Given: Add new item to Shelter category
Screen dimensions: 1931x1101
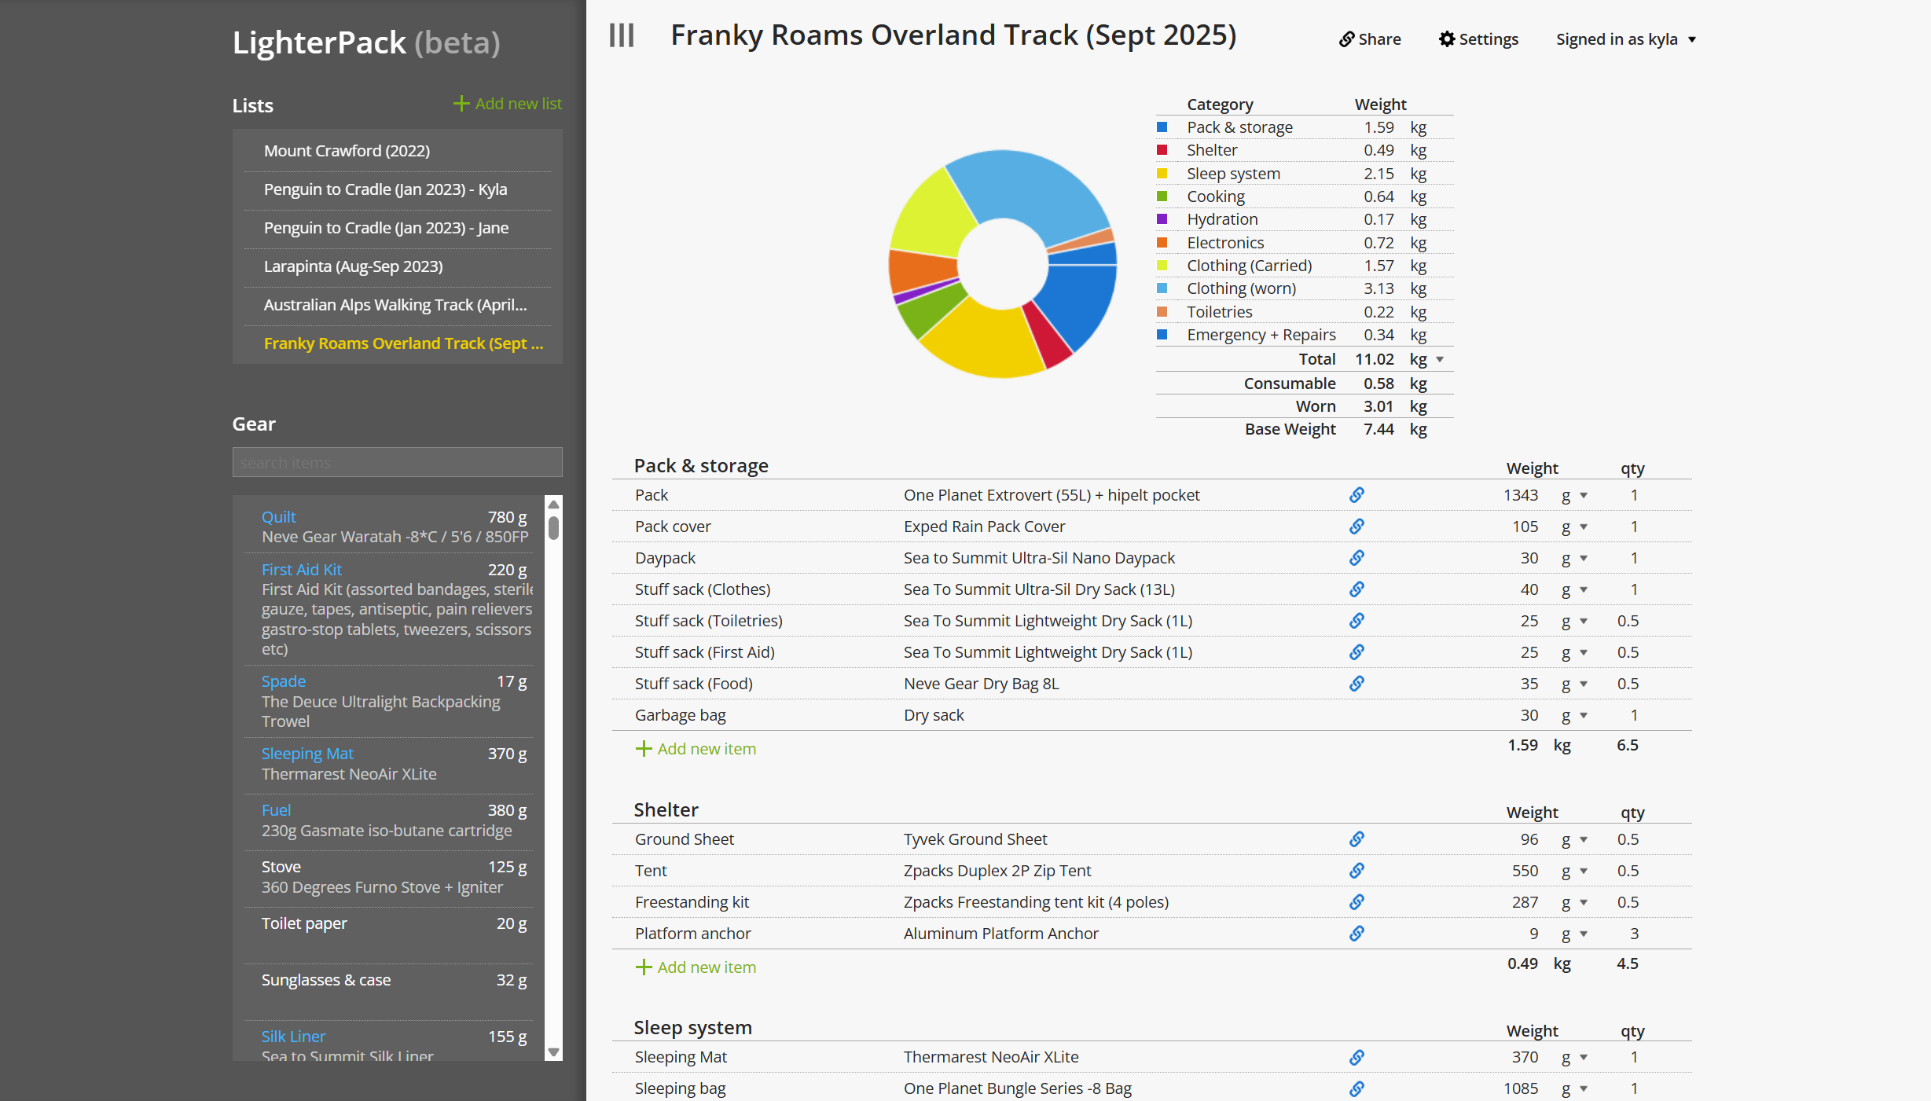Looking at the screenshot, I should pyautogui.click(x=696, y=967).
